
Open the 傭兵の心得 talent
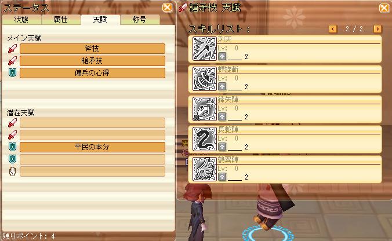[x=92, y=73]
